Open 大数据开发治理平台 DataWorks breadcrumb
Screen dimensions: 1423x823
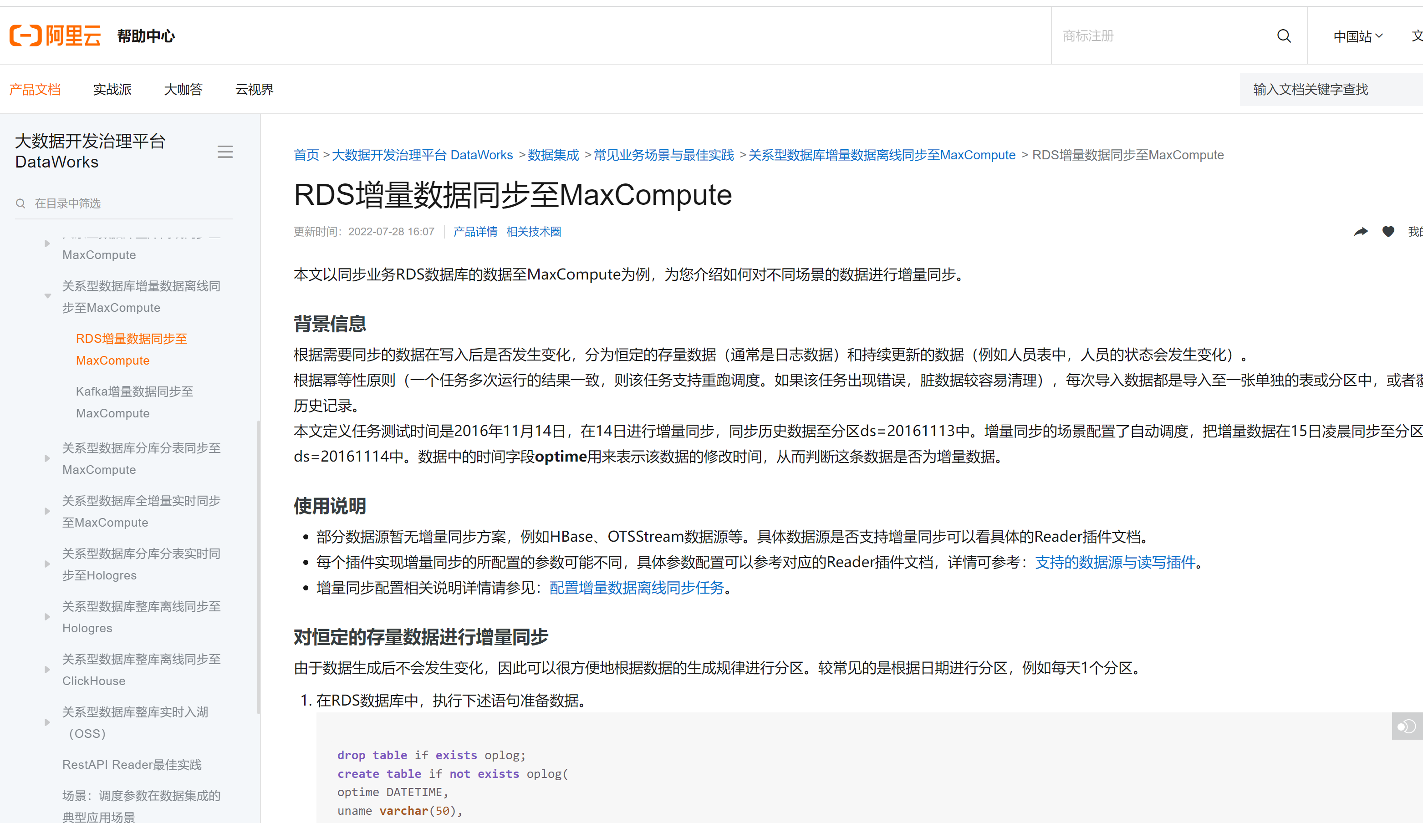422,155
